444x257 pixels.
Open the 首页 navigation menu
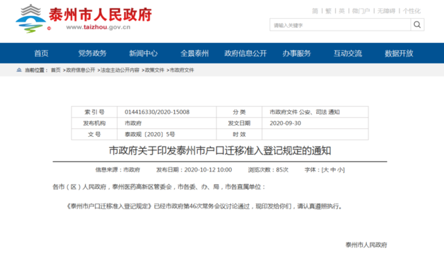[x=42, y=53]
